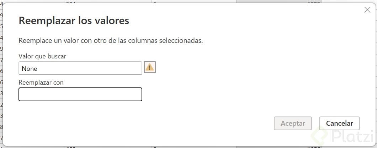The height and width of the screenshot is (148, 377).
Task: Click the table strip left of the dialog
Action: 1,71
